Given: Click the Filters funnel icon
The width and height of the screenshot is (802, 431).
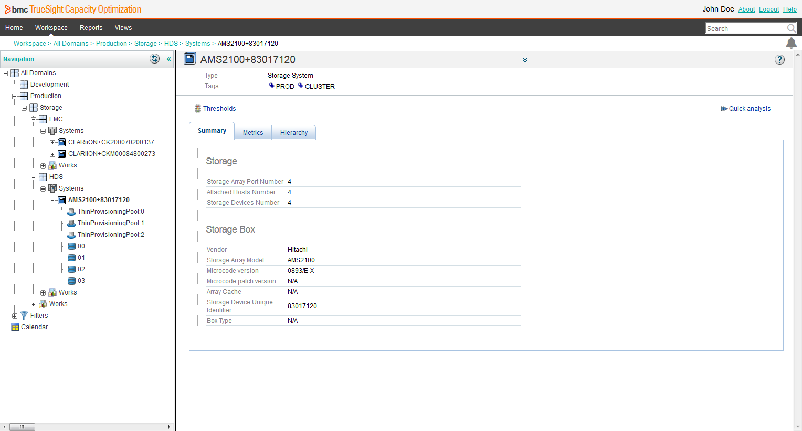Looking at the screenshot, I should 24,316.
